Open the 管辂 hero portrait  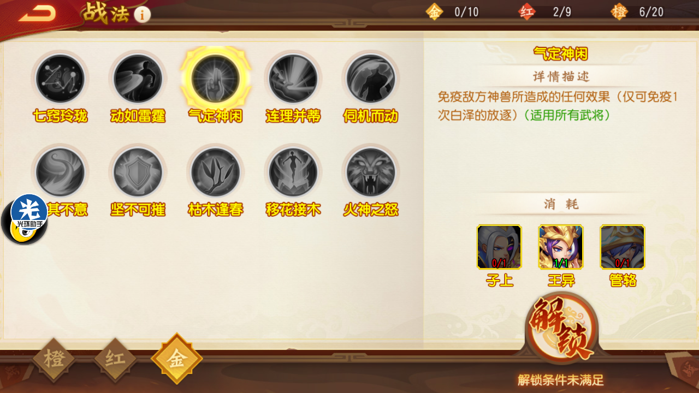tap(623, 247)
